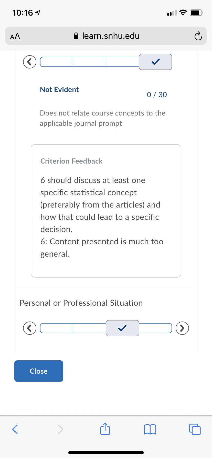Select first level segment in top rubric bar
This screenshot has width=212, height=458.
coord(57,62)
